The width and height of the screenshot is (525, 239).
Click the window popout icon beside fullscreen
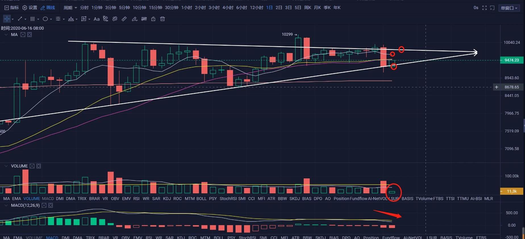coord(492,8)
